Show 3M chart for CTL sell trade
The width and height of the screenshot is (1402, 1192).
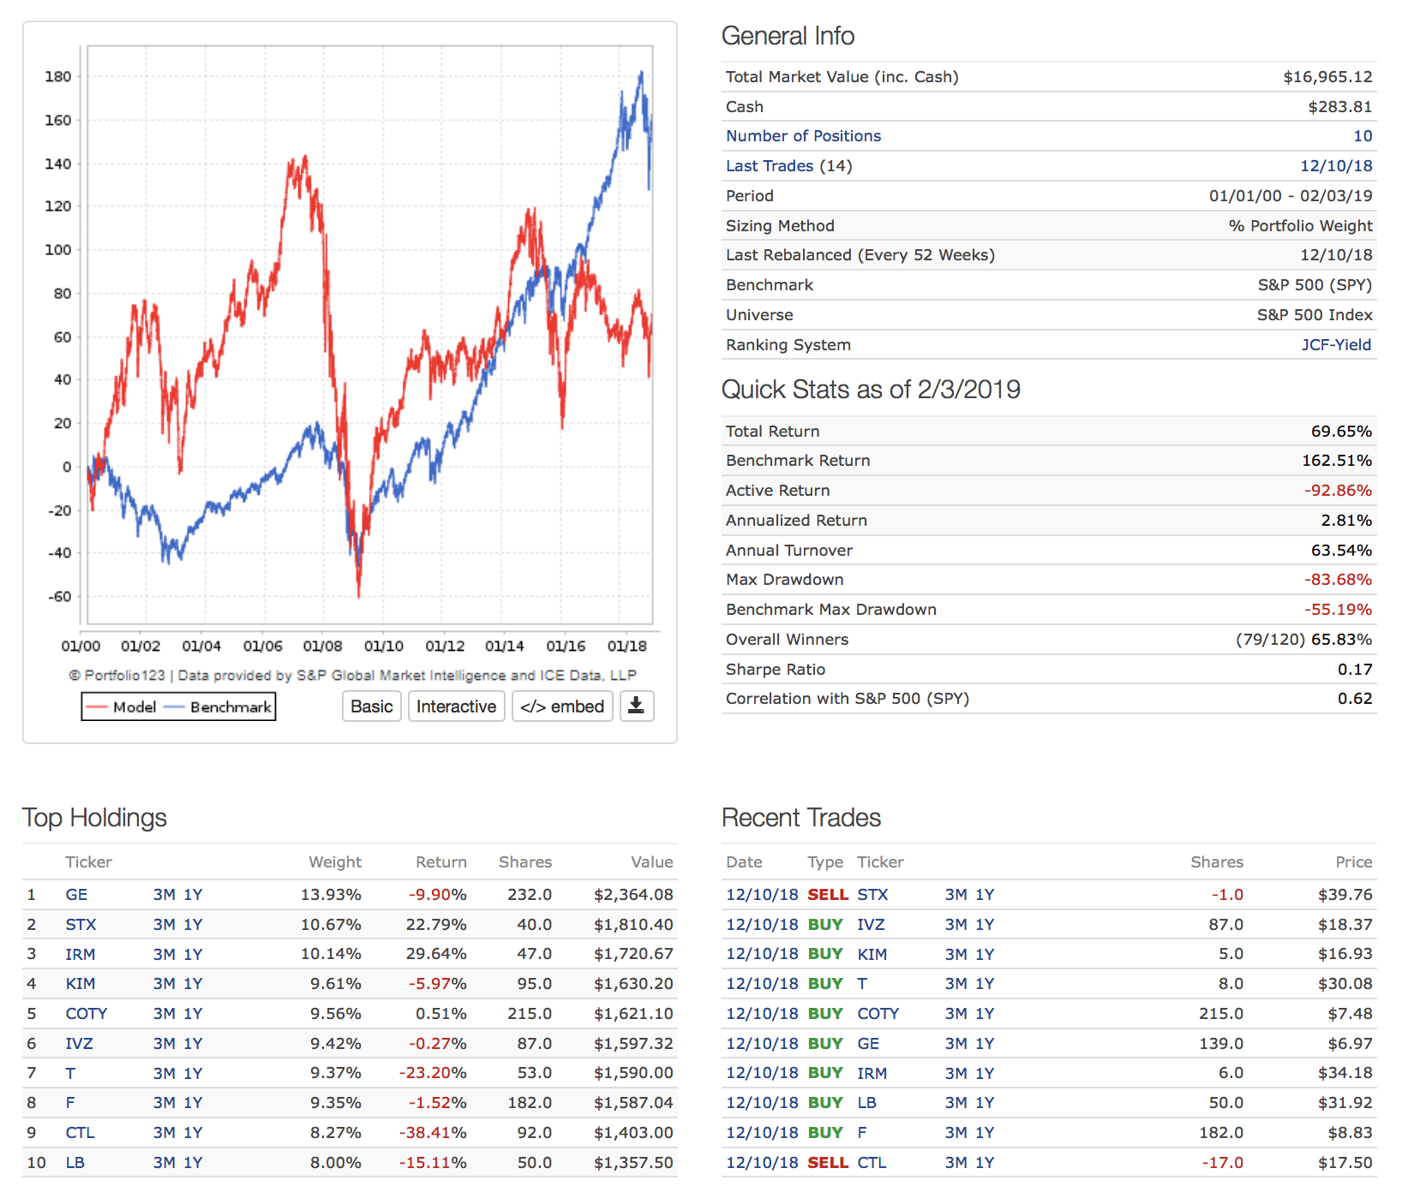956,1163
